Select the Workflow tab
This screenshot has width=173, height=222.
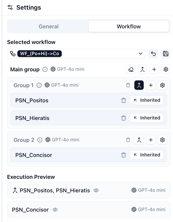point(129,27)
